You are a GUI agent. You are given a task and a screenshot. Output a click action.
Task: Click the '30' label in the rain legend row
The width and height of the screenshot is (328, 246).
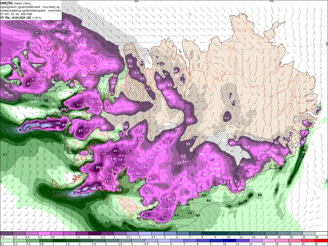coord(316,244)
